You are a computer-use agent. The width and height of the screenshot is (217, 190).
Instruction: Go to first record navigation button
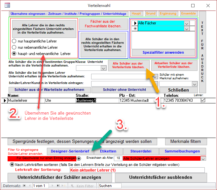(x=24, y=186)
